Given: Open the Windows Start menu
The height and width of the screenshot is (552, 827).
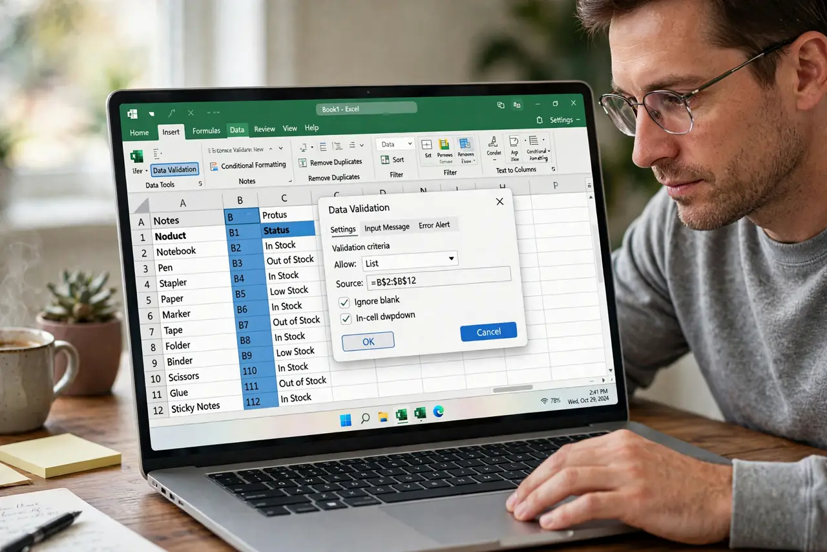Looking at the screenshot, I should pos(346,419).
